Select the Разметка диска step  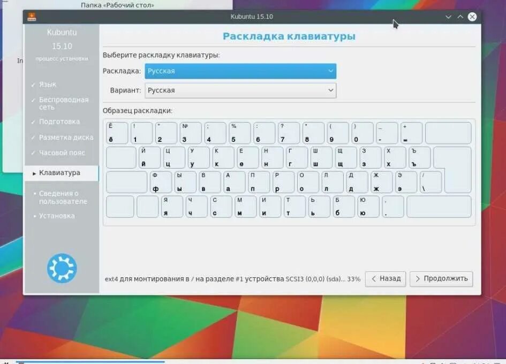pos(66,138)
